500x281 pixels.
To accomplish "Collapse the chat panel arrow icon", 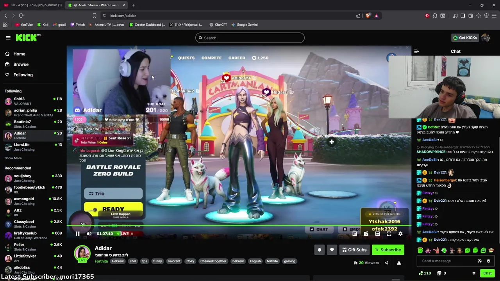I will coord(416,51).
